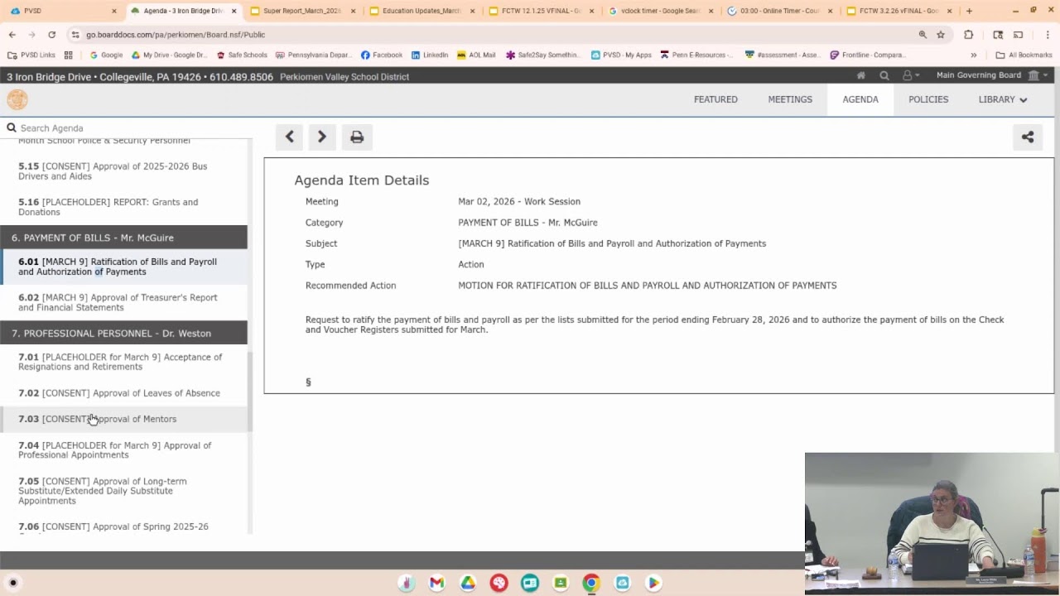Open the Chrome extensions puzzle icon
This screenshot has height=596, width=1060.
point(969,35)
